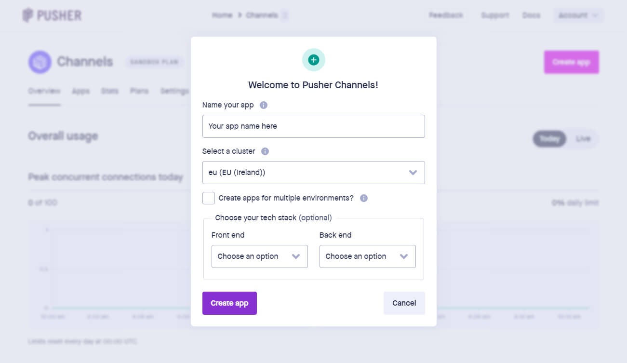Click info icon beside Name your app
Viewport: 627px width, 363px height.
pos(264,105)
